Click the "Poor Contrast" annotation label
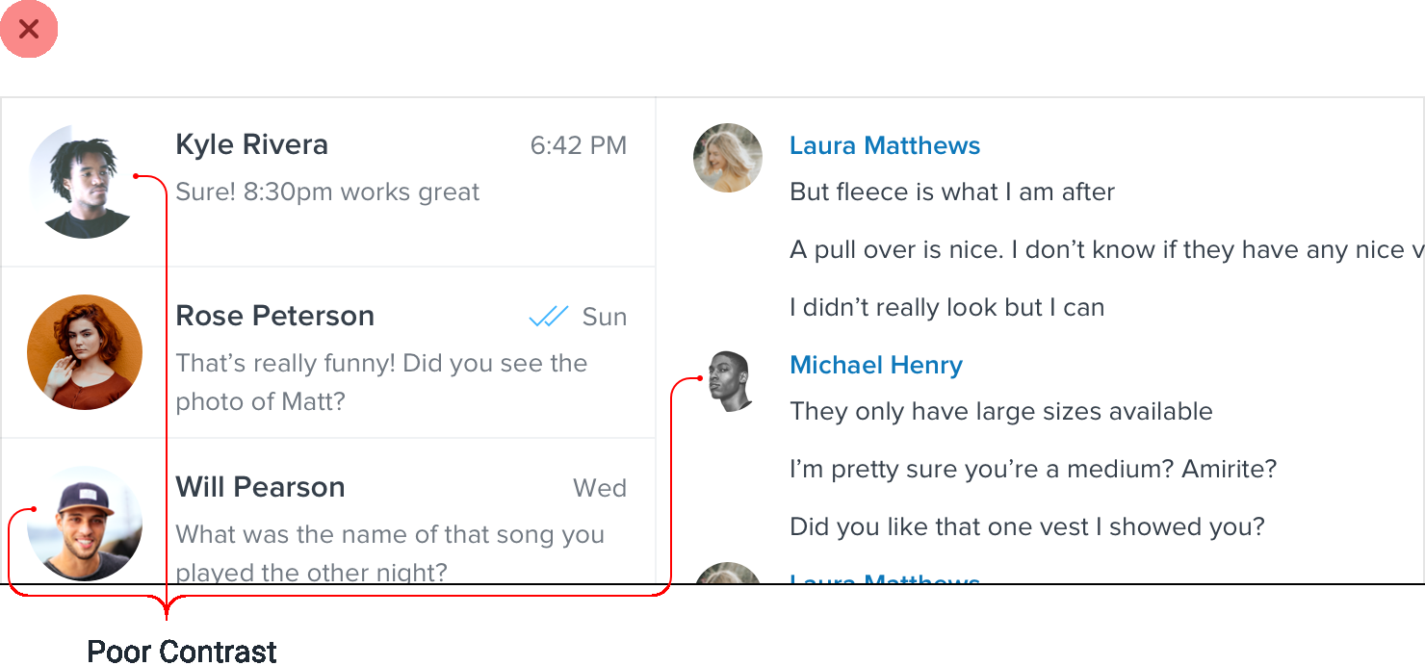 [182, 652]
